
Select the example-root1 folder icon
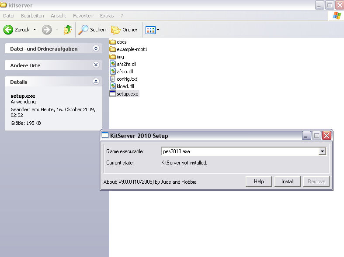coord(112,49)
